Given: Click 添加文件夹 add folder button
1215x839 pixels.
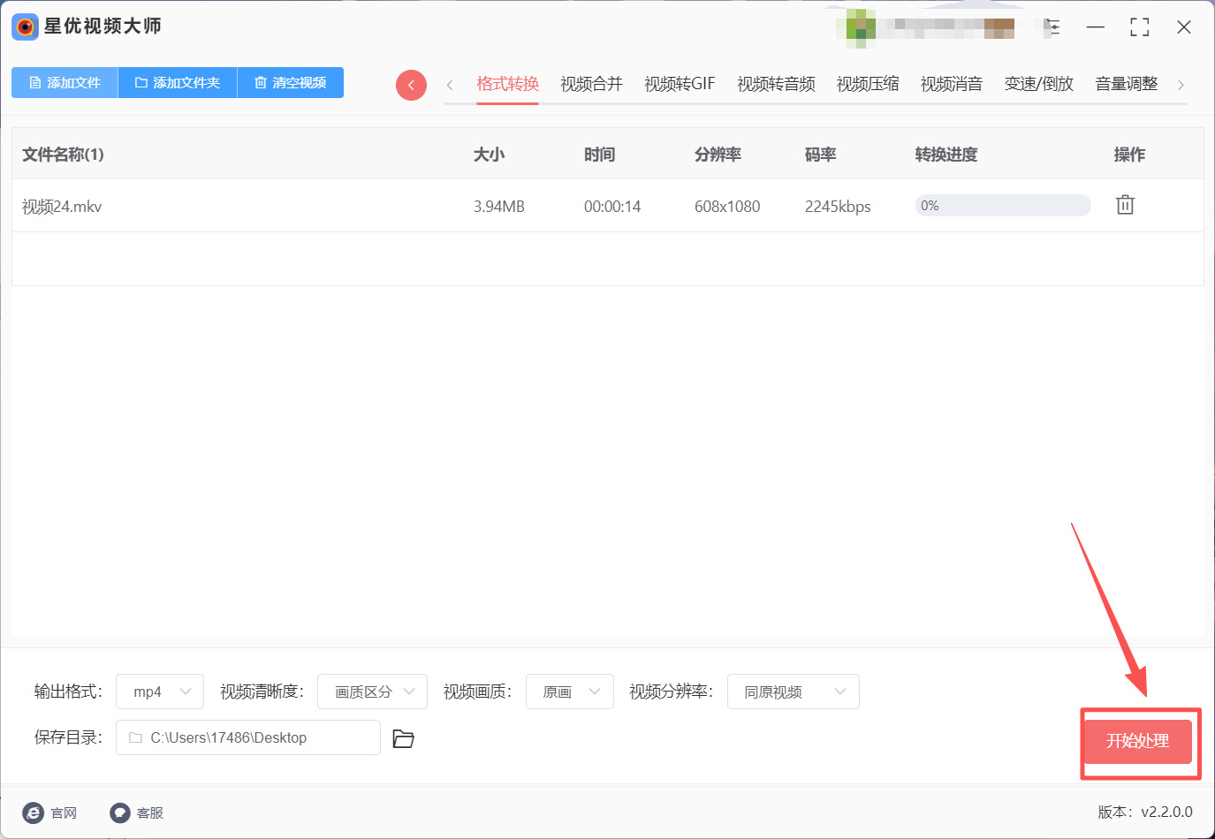Looking at the screenshot, I should pyautogui.click(x=178, y=82).
